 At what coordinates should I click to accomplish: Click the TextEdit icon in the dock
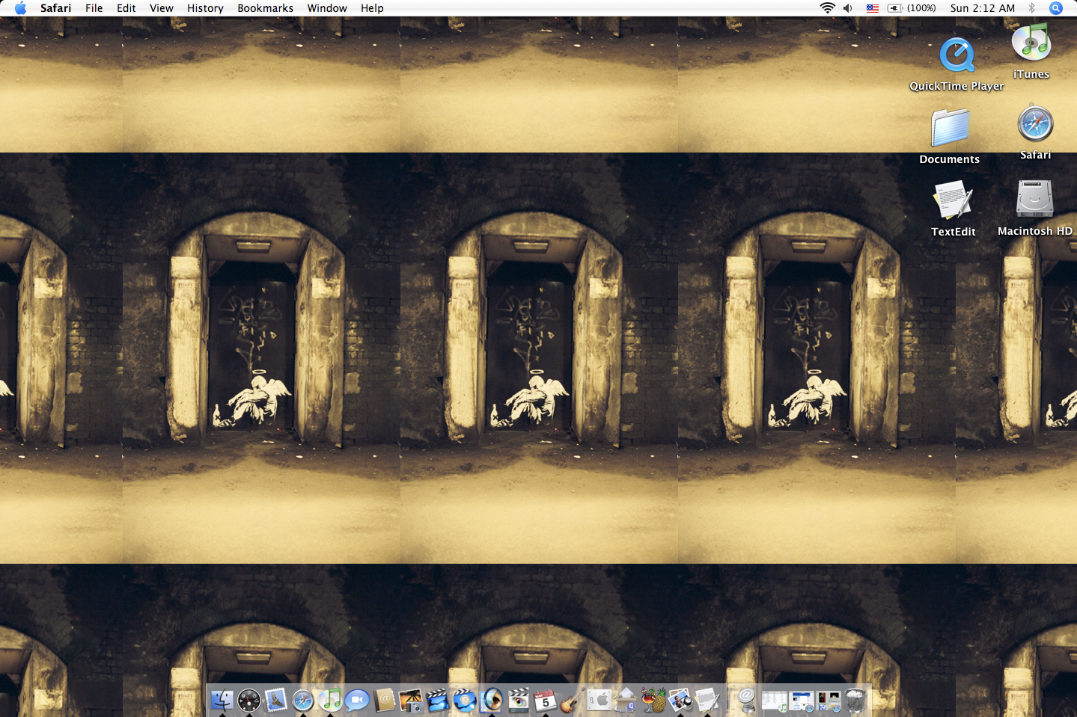tap(707, 700)
